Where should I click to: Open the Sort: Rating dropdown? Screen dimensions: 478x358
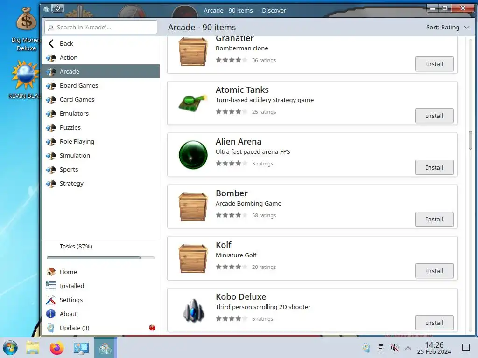(448, 28)
